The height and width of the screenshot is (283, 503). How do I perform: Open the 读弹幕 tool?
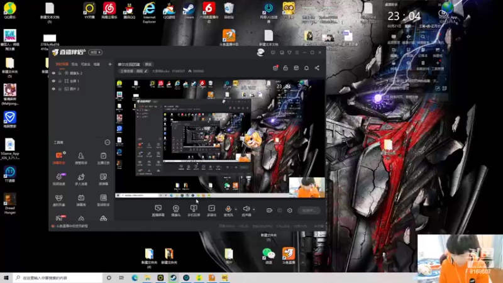[103, 179]
